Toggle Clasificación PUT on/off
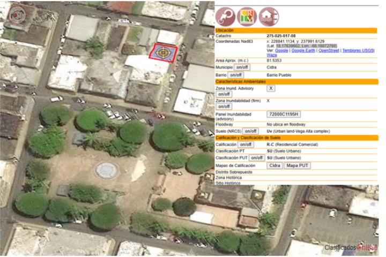The width and height of the screenshot is (386, 257). click(x=257, y=157)
